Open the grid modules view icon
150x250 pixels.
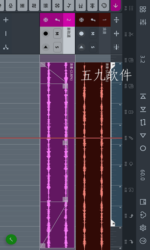pyautogui.click(x=143, y=9)
